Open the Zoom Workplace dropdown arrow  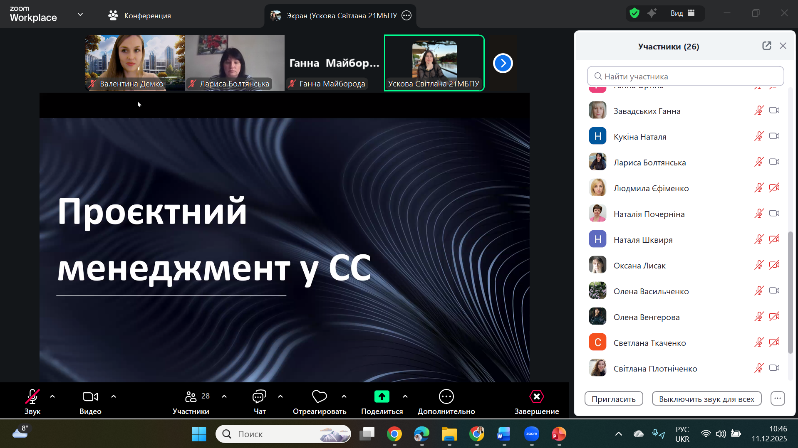[x=80, y=15]
